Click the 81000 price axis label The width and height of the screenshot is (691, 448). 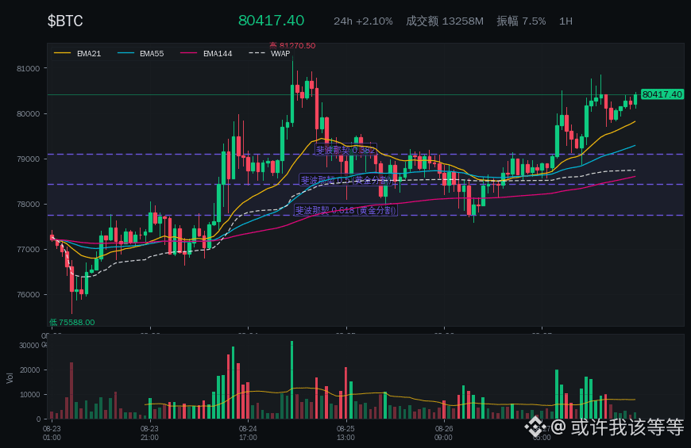(x=29, y=69)
